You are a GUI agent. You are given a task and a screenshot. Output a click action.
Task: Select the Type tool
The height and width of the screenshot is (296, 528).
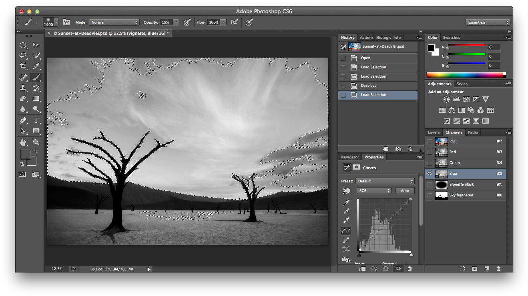tap(36, 120)
